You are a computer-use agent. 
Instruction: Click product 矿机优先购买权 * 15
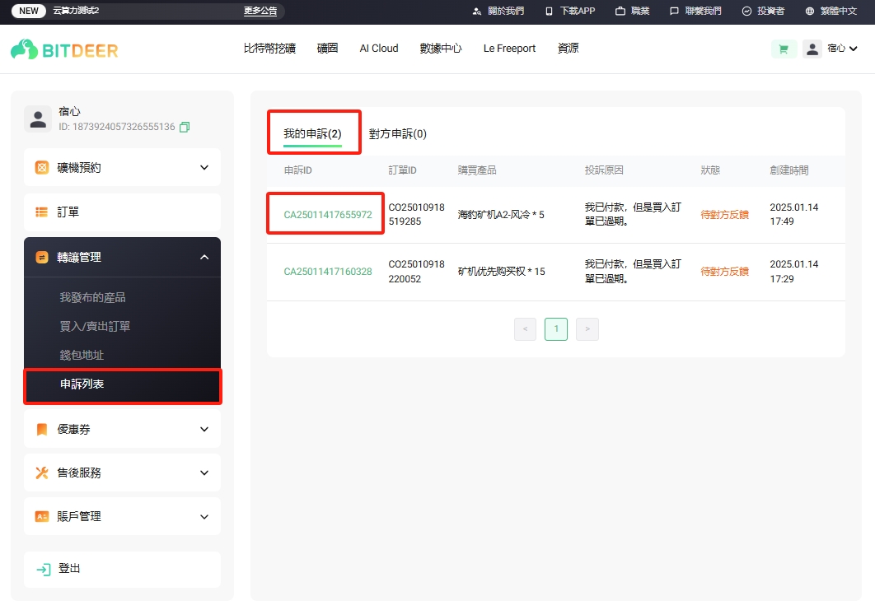tap(501, 272)
